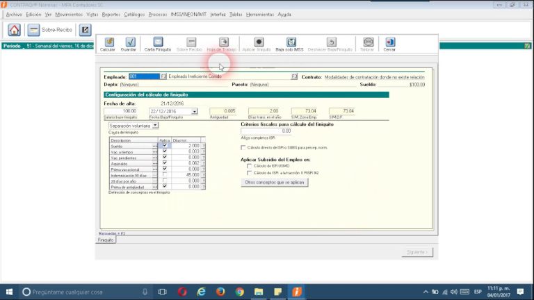Open the Catálogos menu

pos(133,14)
